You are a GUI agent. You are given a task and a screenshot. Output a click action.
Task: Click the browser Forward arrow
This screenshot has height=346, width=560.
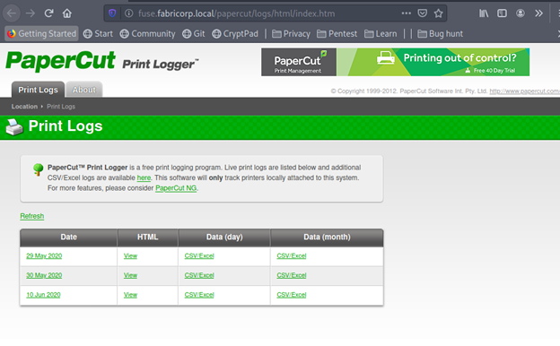tap(31, 13)
